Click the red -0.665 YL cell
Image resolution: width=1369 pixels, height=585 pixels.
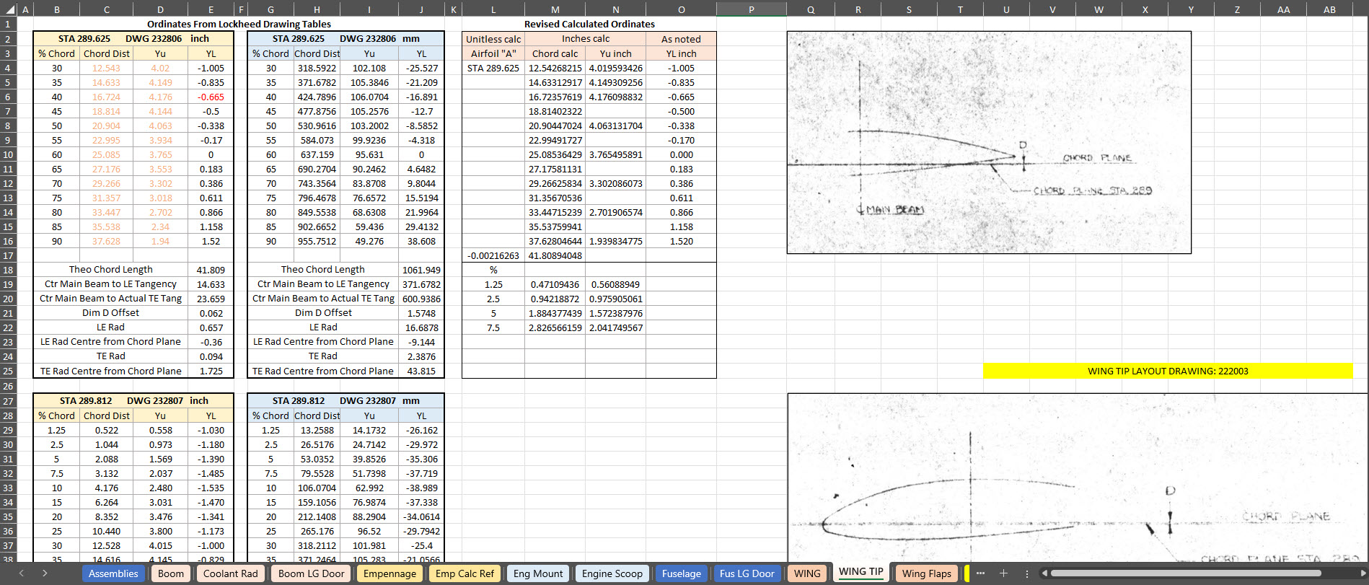(211, 97)
